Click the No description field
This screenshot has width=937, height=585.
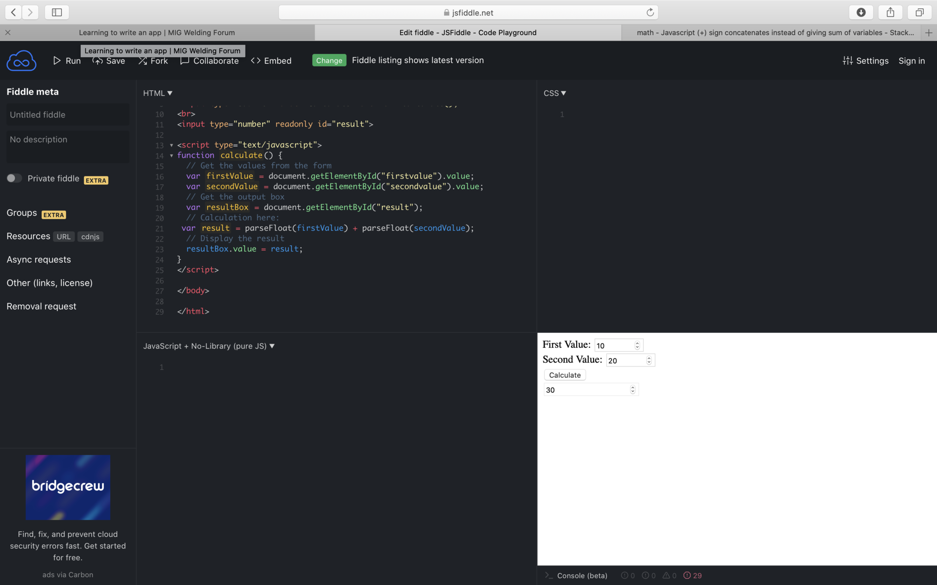tap(68, 146)
